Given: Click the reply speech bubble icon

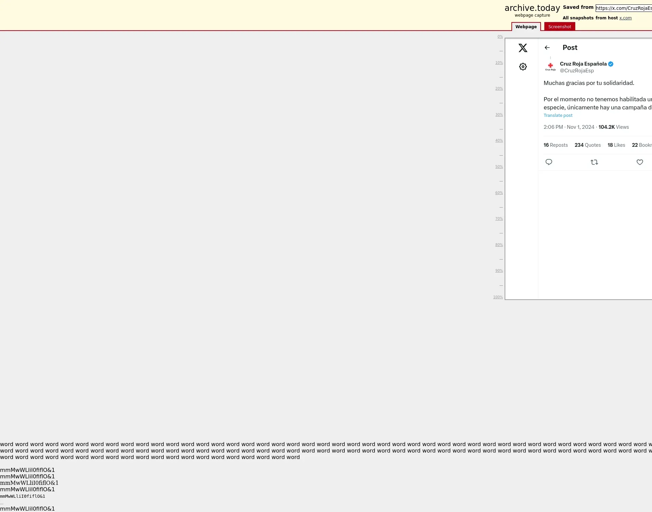Looking at the screenshot, I should tap(549, 162).
